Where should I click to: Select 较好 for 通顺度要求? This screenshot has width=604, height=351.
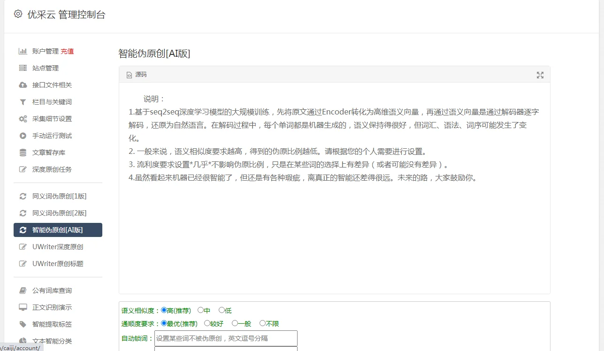(x=207, y=323)
